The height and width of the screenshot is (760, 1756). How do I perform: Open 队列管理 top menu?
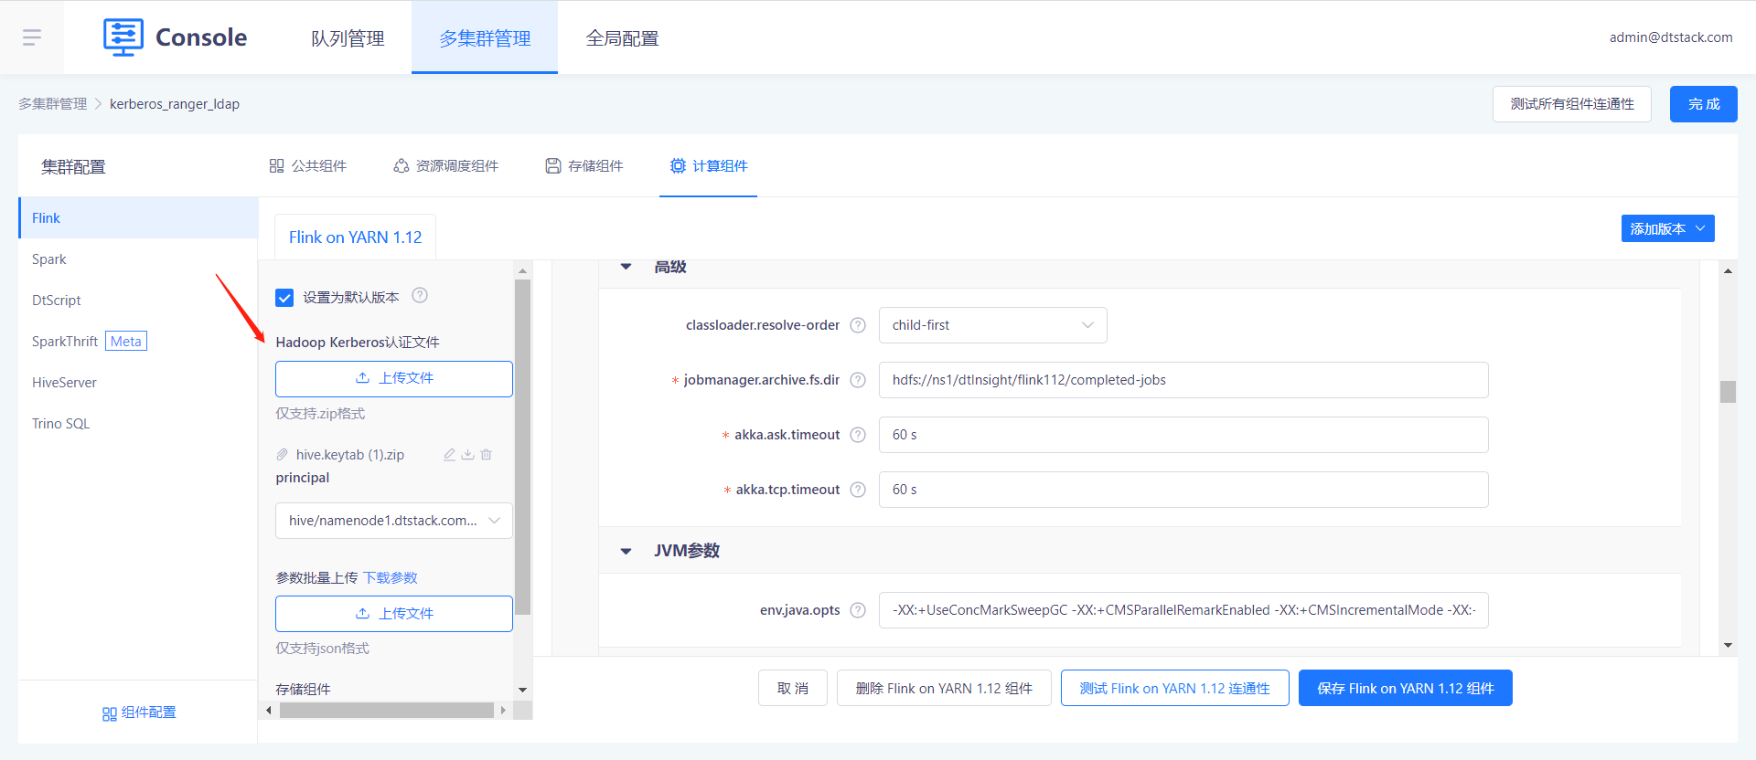(348, 38)
